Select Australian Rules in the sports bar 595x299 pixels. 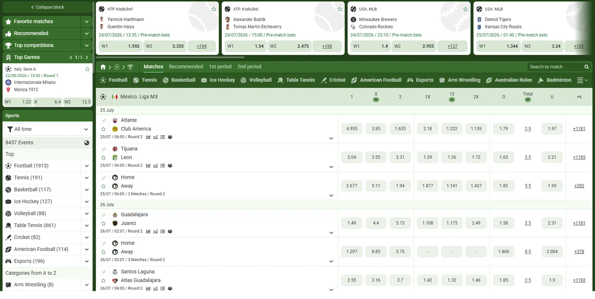[509, 80]
